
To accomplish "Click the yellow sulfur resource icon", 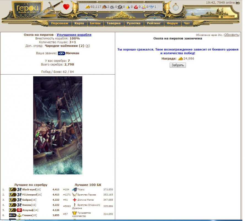I will coord(128,7).
